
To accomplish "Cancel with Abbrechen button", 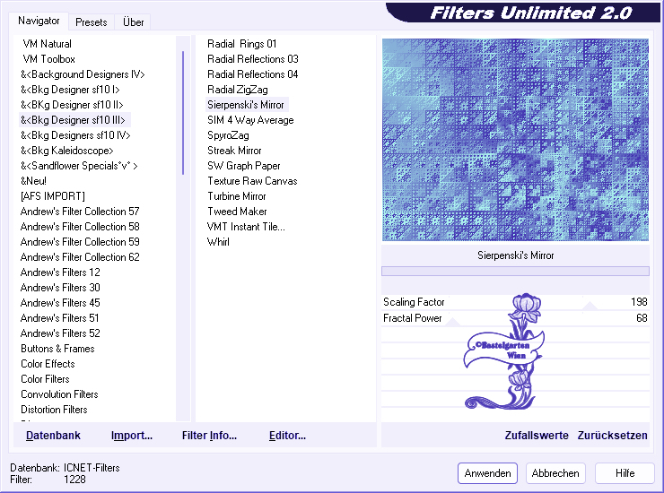I will click(x=555, y=472).
